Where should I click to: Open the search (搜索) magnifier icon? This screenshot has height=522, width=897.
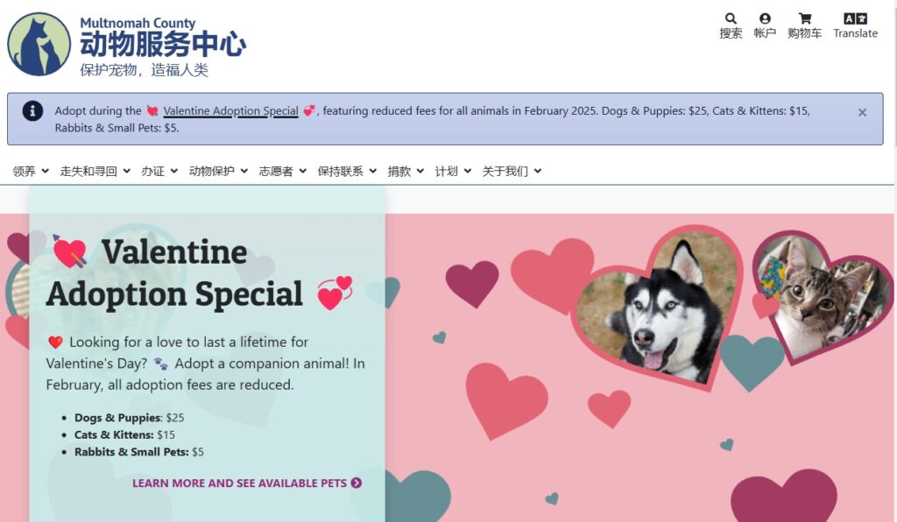(731, 19)
